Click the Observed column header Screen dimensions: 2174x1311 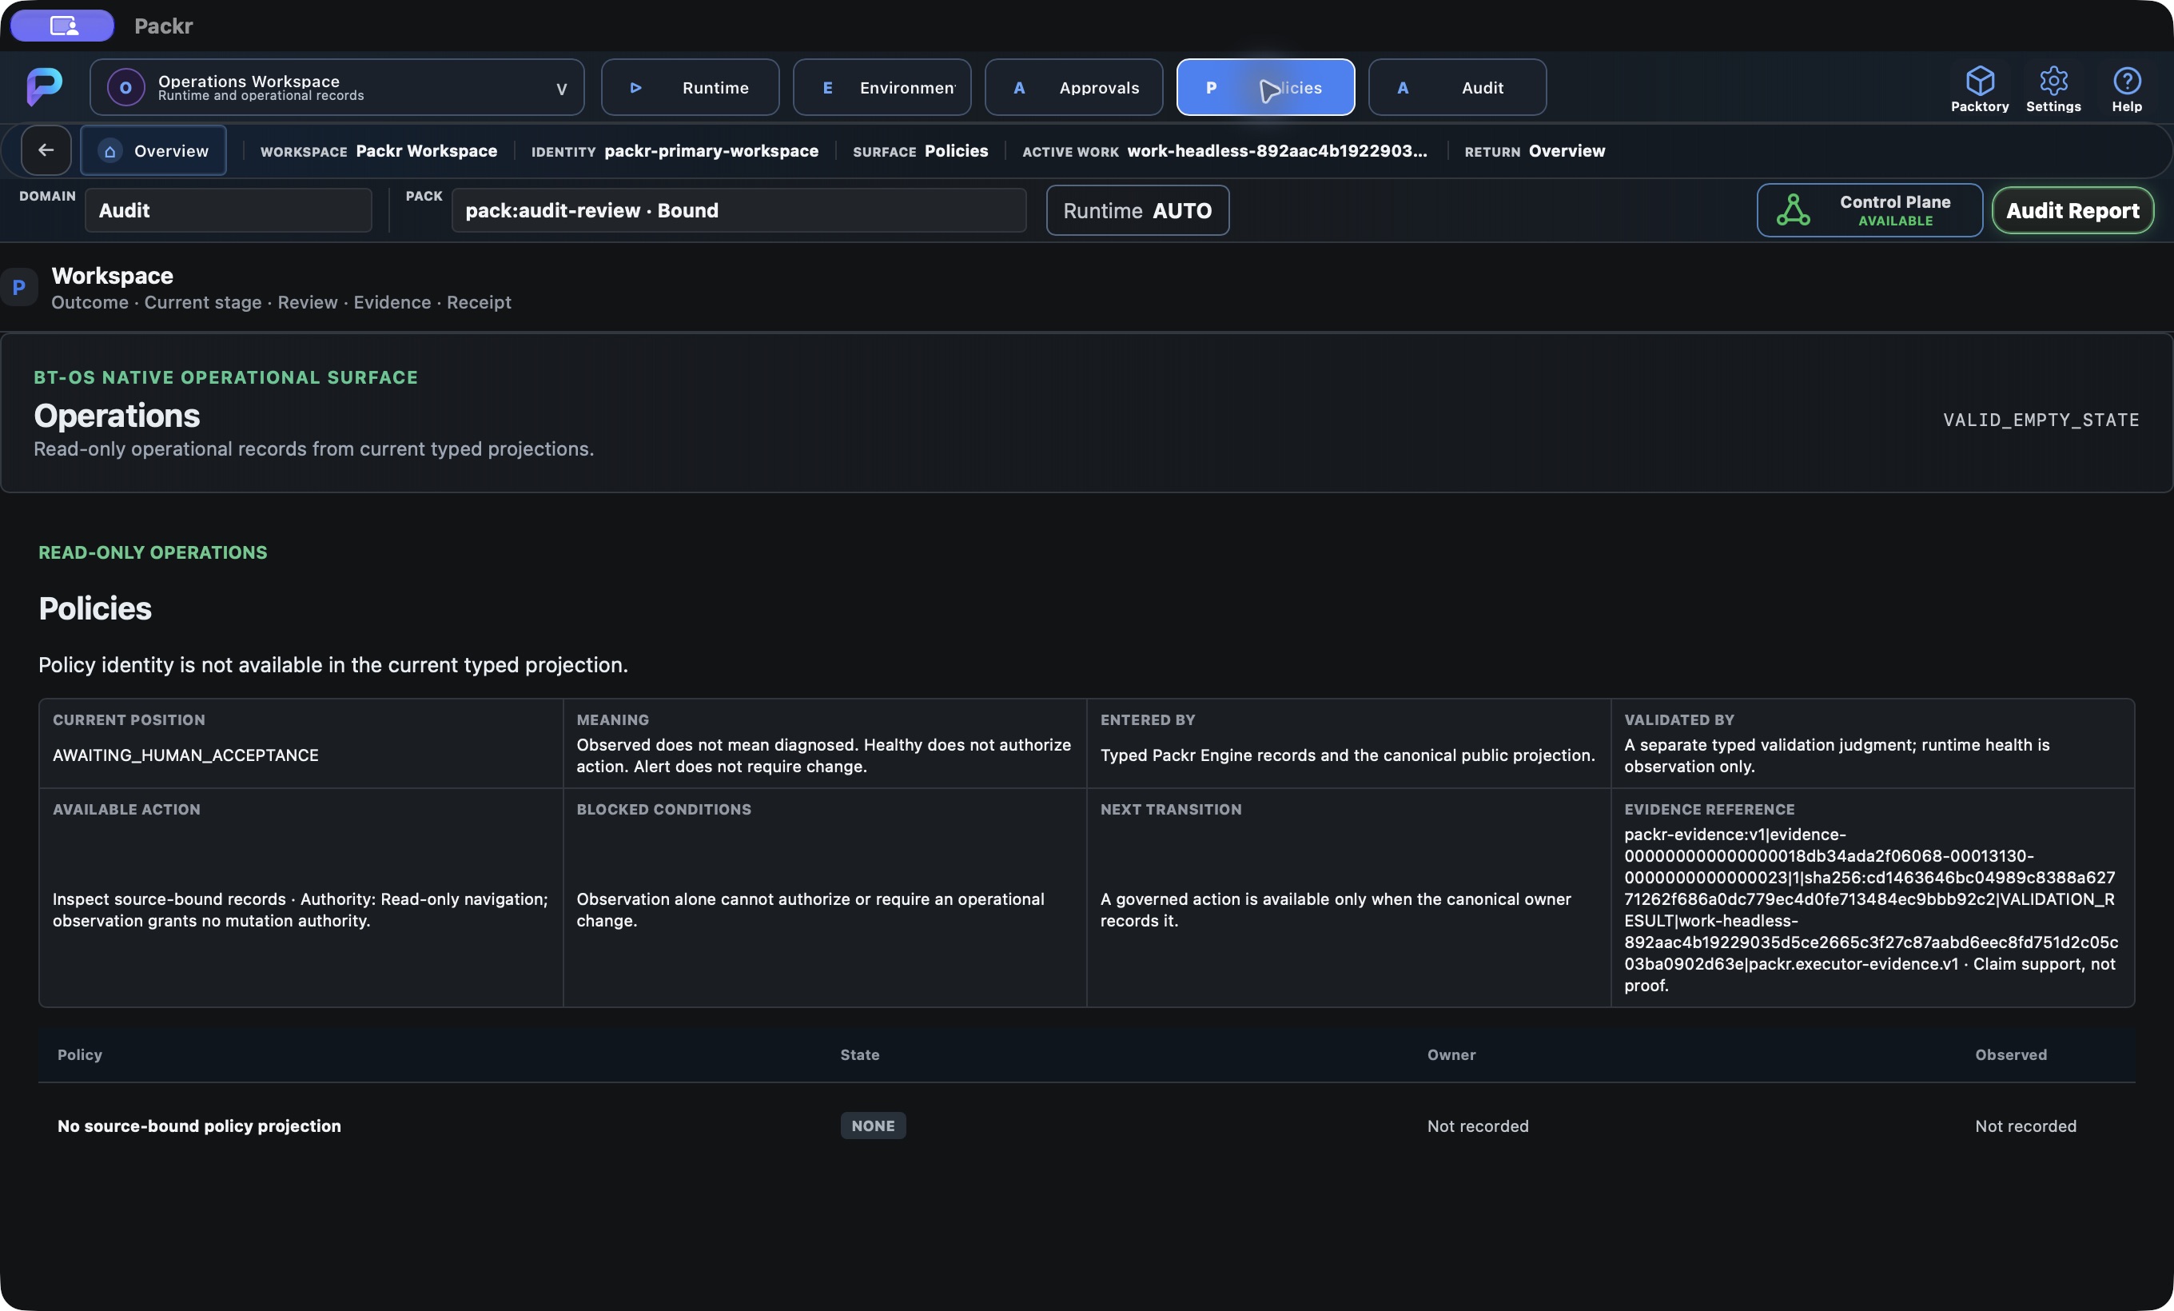2011,1054
